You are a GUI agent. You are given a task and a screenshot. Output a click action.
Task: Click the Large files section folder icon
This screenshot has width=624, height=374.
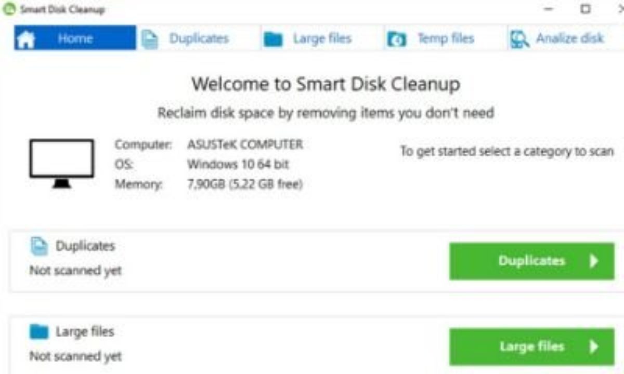[40, 331]
